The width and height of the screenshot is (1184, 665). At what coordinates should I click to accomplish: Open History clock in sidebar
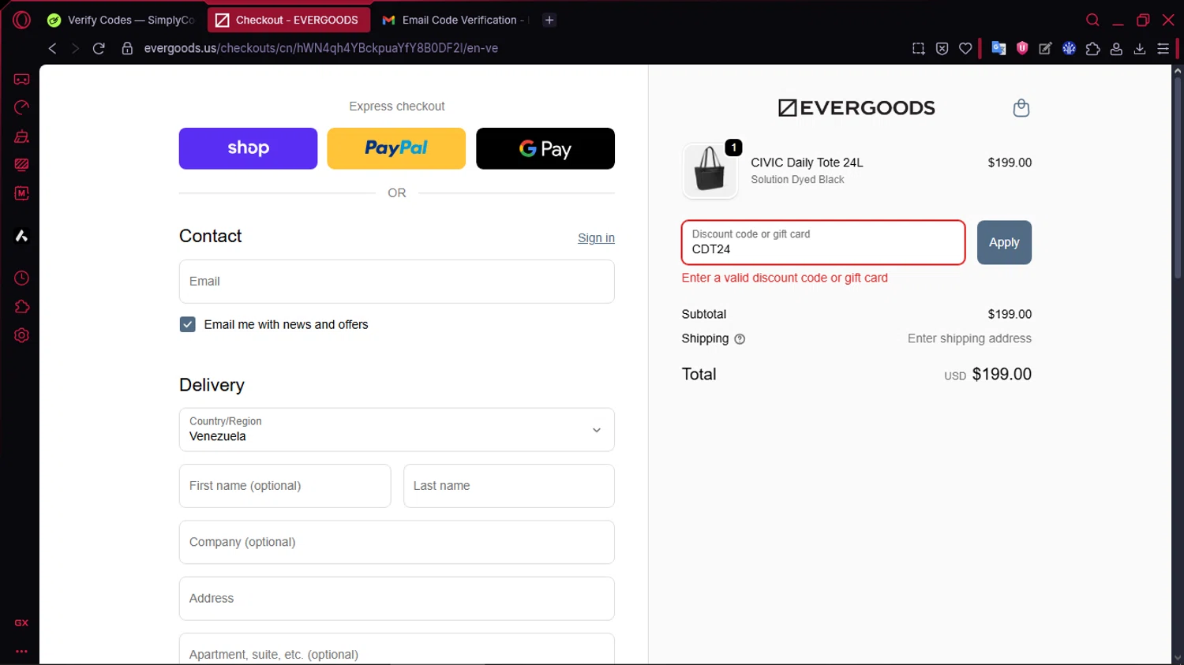(x=21, y=278)
